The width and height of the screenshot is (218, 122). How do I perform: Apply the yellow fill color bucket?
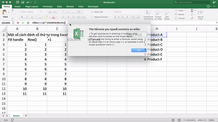(x=47, y=17)
